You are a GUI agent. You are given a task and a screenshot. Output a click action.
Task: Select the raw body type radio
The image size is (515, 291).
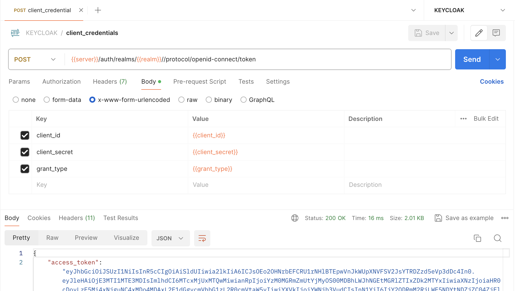tap(181, 100)
